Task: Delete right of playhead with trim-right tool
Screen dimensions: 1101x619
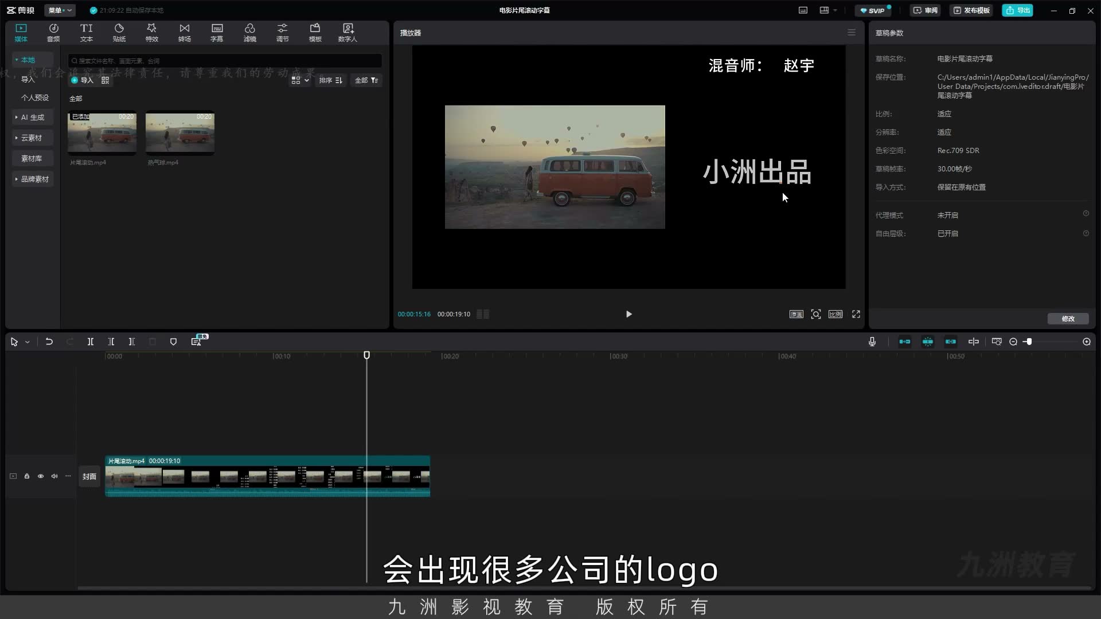Action: pos(131,342)
